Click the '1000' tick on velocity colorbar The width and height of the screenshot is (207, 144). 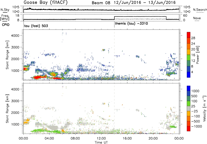(195, 91)
